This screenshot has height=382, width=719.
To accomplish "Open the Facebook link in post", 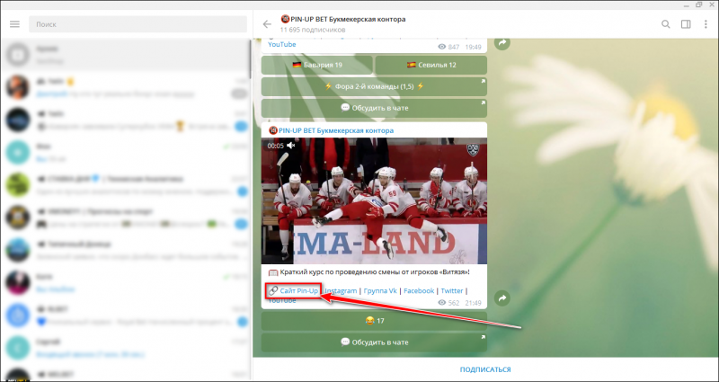I will pos(419,290).
